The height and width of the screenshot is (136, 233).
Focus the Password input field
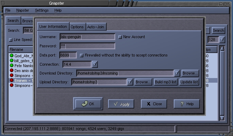coord(88,46)
